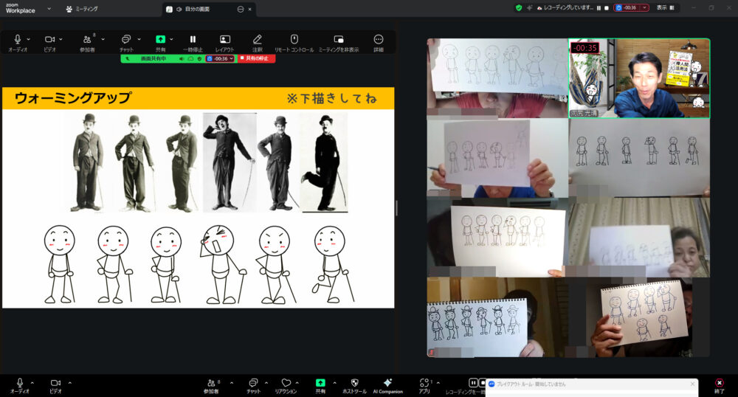The width and height of the screenshot is (738, 397).
Task: Open the 詳細 more options icon
Action: coord(379,39)
